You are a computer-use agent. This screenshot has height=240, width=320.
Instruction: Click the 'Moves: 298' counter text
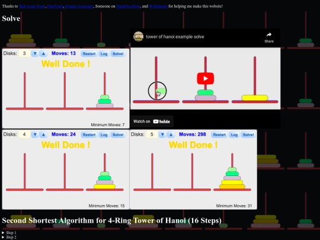pyautogui.click(x=193, y=135)
